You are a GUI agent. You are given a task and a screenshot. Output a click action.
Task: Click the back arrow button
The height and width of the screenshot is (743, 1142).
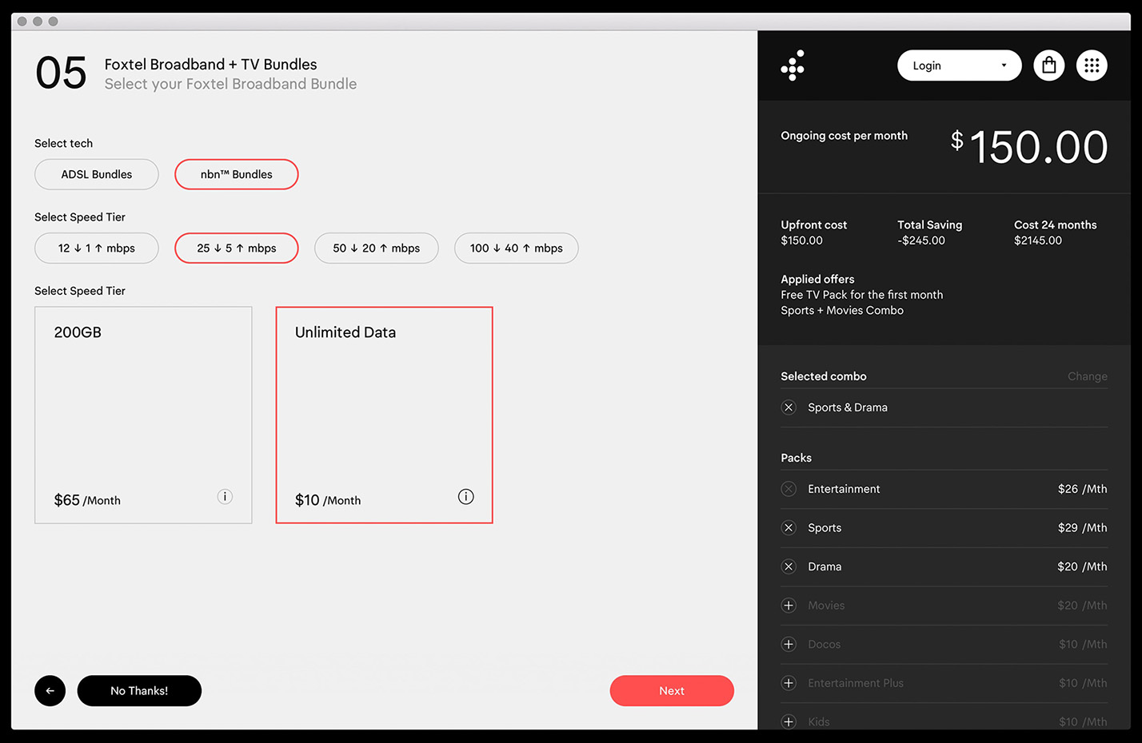pos(50,691)
